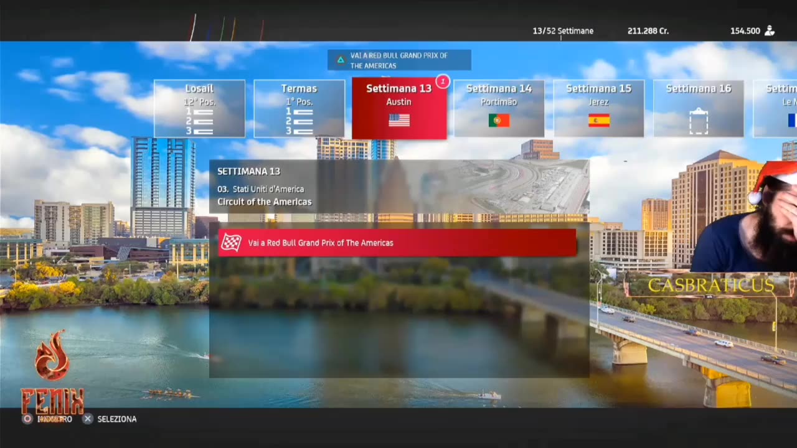The height and width of the screenshot is (448, 797).
Task: Click the SETTIMANA 13 panel heading
Action: click(248, 171)
